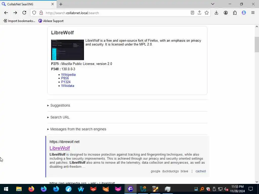Open the teal lock app taskbar icon
Screen dimensions: 259x194
[143, 189]
